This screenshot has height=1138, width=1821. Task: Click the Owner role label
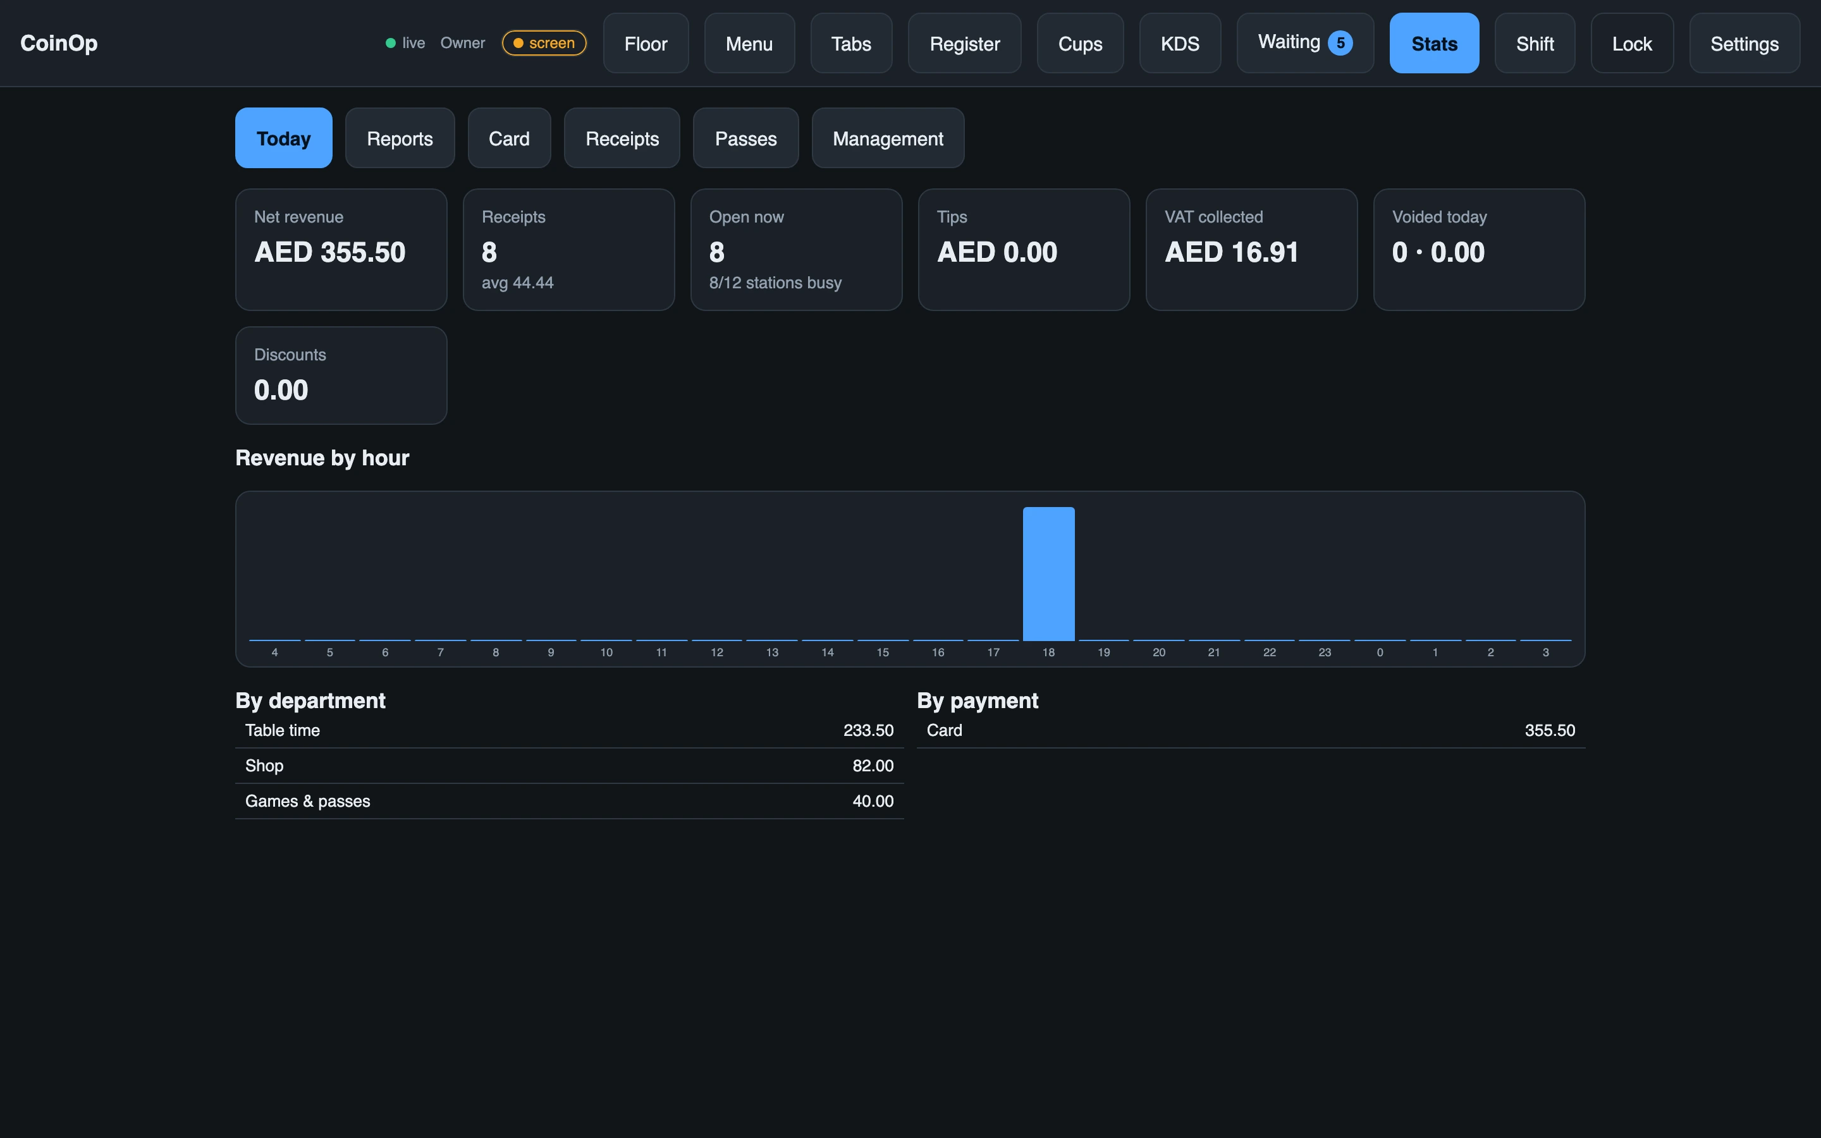(x=463, y=43)
